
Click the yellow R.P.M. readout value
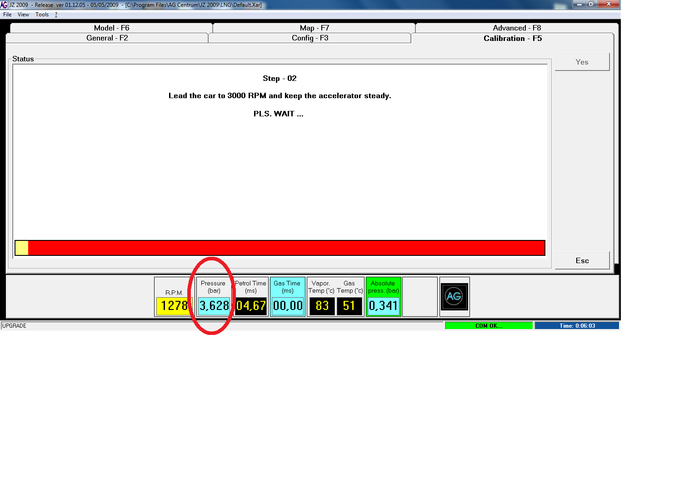click(174, 306)
